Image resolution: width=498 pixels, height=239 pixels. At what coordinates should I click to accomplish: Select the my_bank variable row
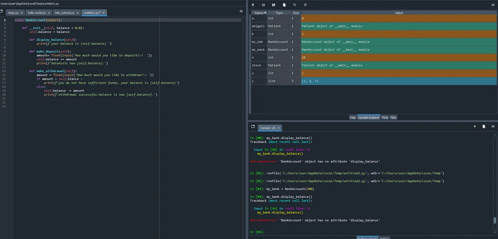click(x=258, y=50)
